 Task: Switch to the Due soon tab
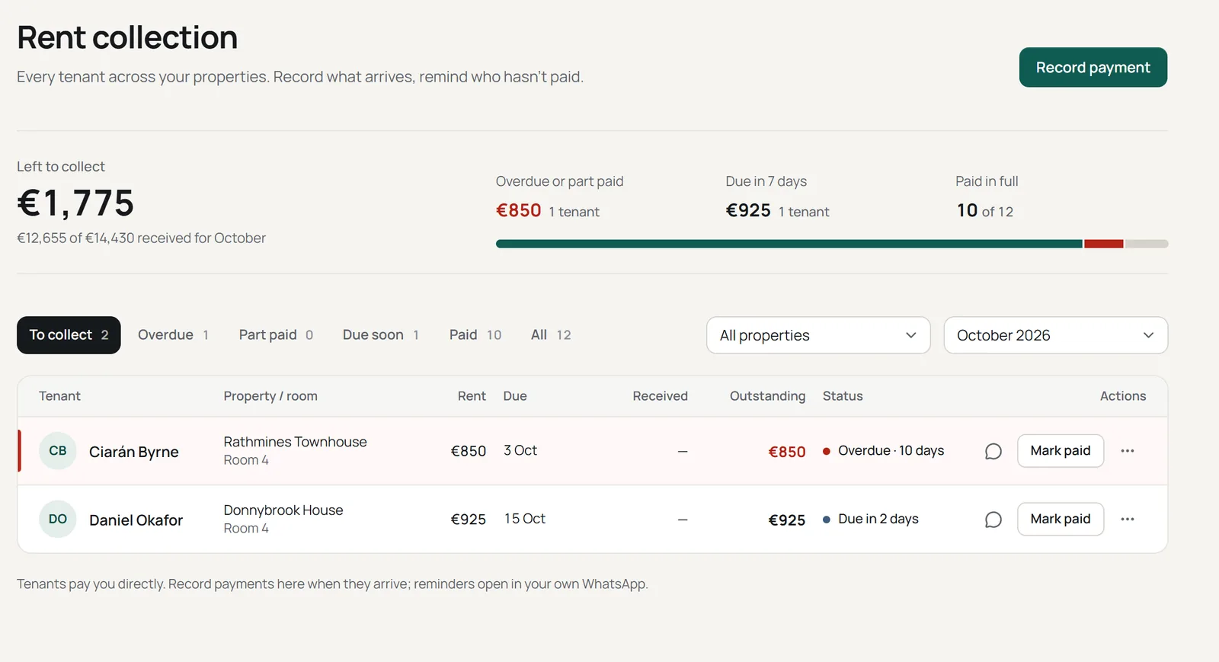coord(381,335)
